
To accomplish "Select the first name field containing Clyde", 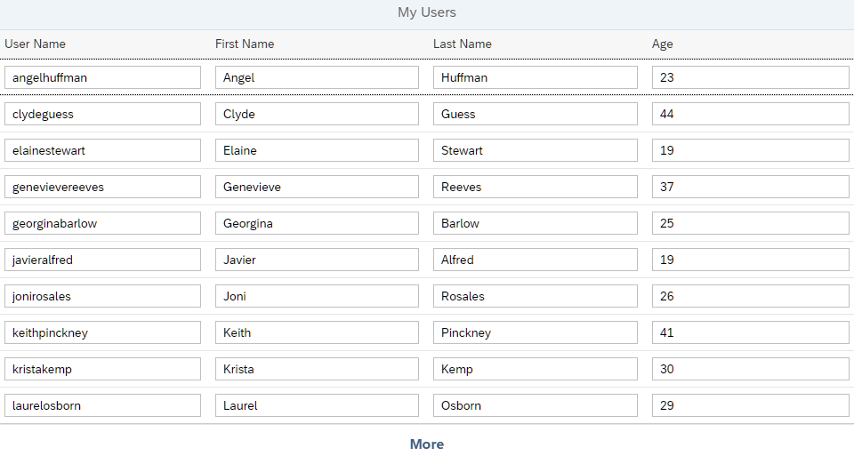I will [317, 114].
